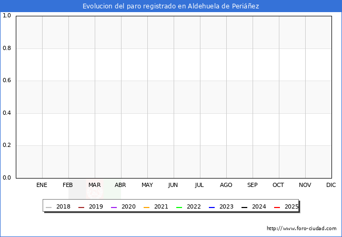Click the chart title Evolucion del paro registrado
Screen dimensions: 342x237
tap(171, 6)
